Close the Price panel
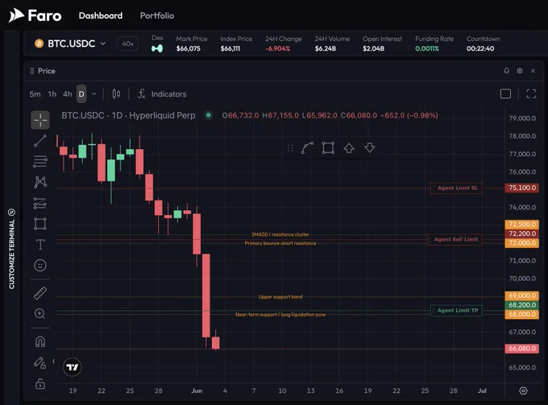 click(x=533, y=71)
